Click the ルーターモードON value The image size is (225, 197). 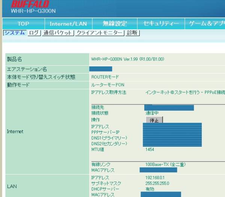(108, 85)
